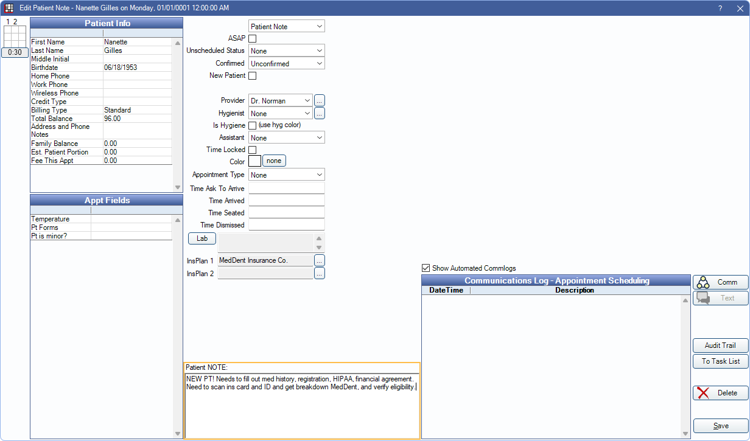Click into the Time Arrived field
This screenshot has height=441, width=750.
(x=287, y=201)
